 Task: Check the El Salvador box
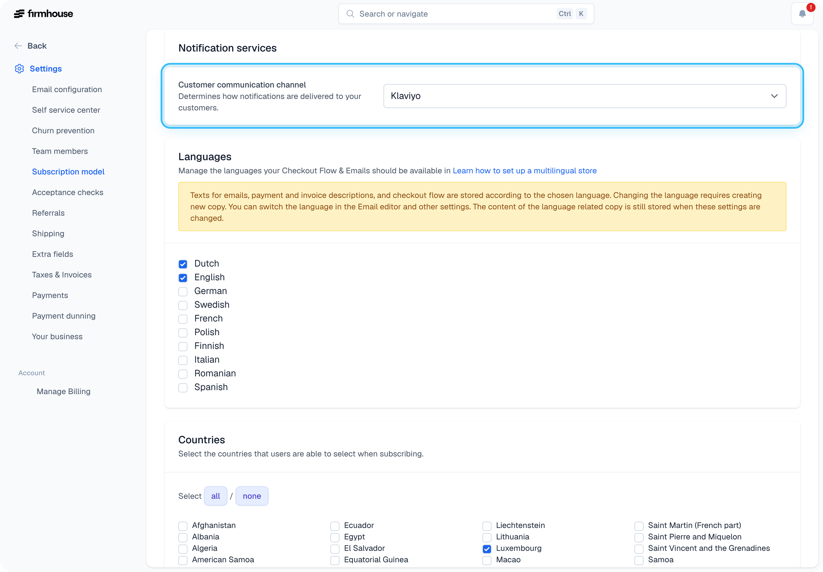point(335,549)
